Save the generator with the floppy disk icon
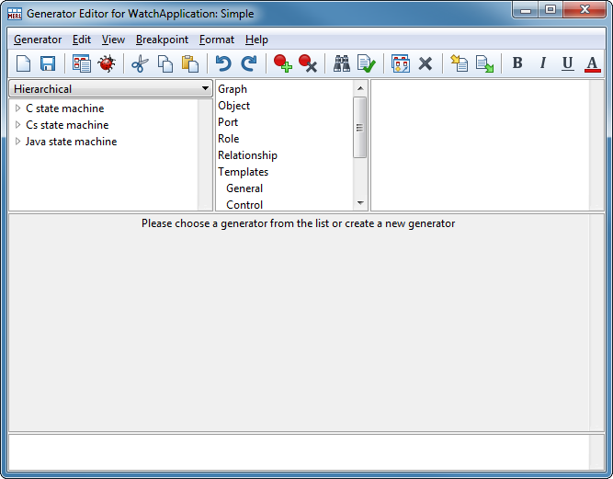613x479 pixels. coord(48,63)
